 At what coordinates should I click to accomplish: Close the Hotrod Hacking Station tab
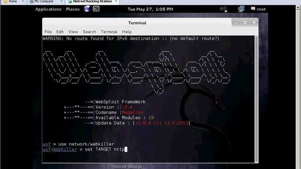[x=116, y=1]
